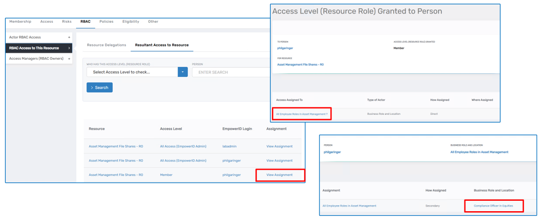
Task: Switch to the Access tab
Action: [x=47, y=21]
